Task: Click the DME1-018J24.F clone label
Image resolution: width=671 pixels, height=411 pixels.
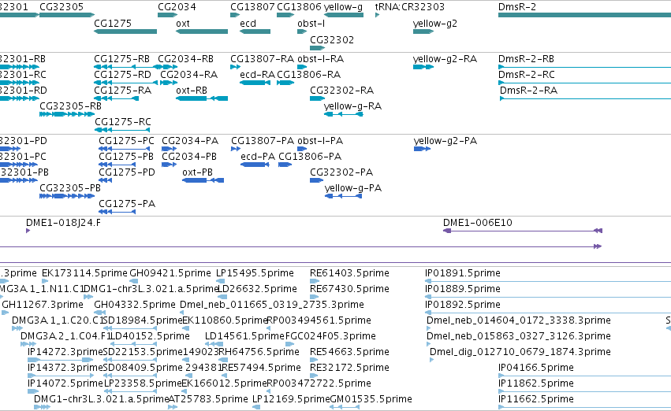Action: coord(63,223)
